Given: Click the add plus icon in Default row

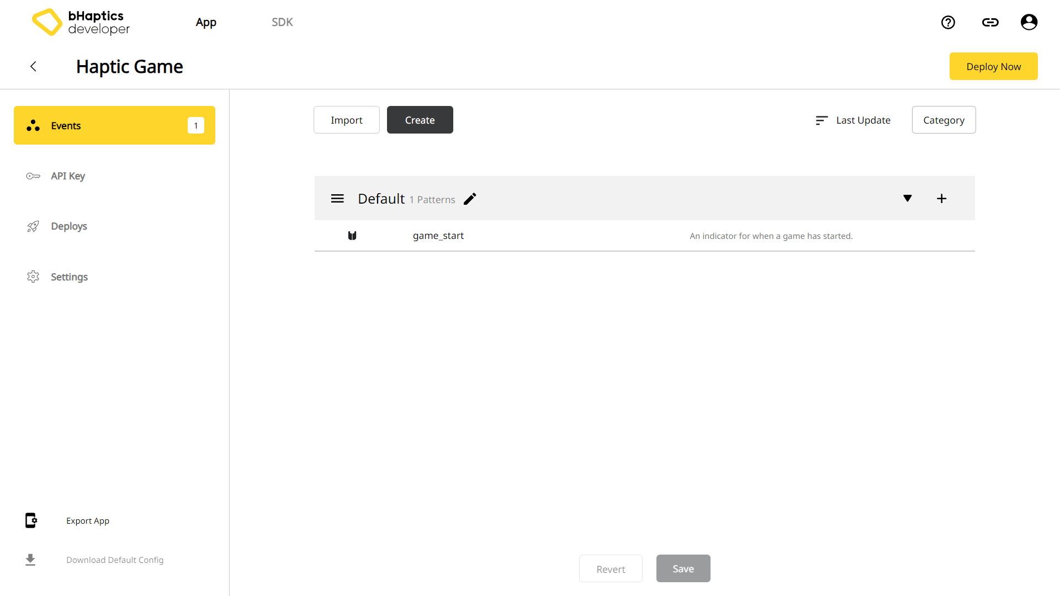Looking at the screenshot, I should (941, 198).
